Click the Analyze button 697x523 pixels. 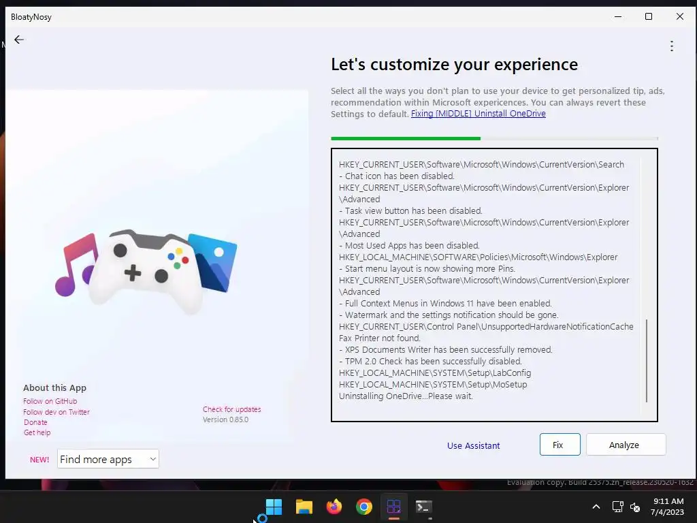(626, 445)
